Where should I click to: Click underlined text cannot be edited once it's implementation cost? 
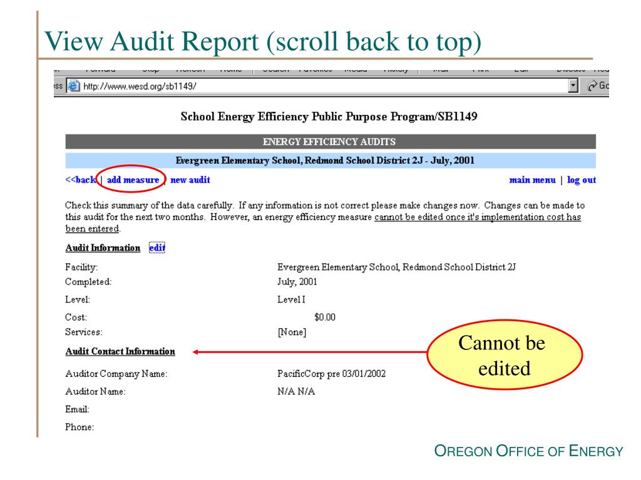click(469, 217)
